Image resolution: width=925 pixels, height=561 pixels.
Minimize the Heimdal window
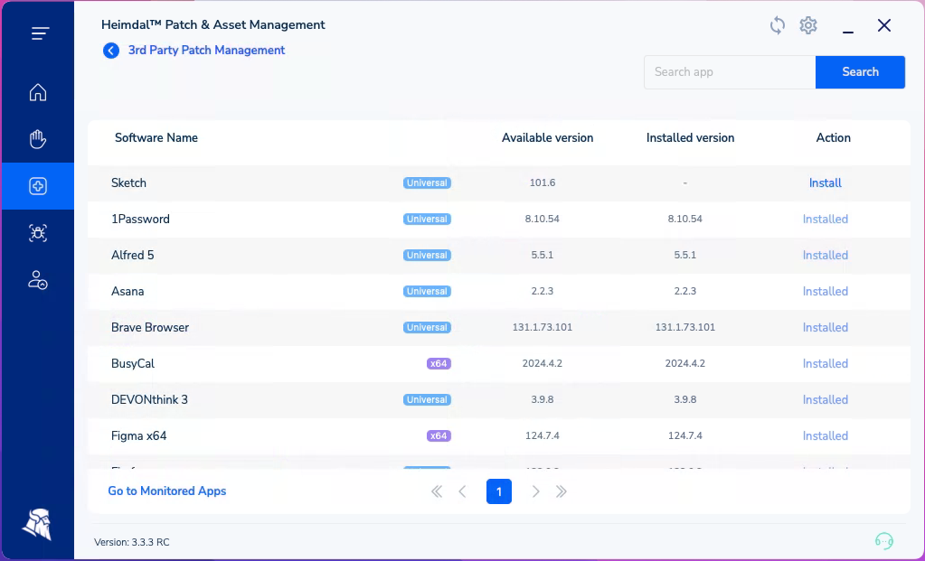(x=848, y=32)
